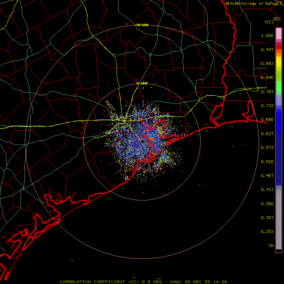Click the KHGX station identifier in caption
Screen dimensions: 284x284
click(x=176, y=282)
